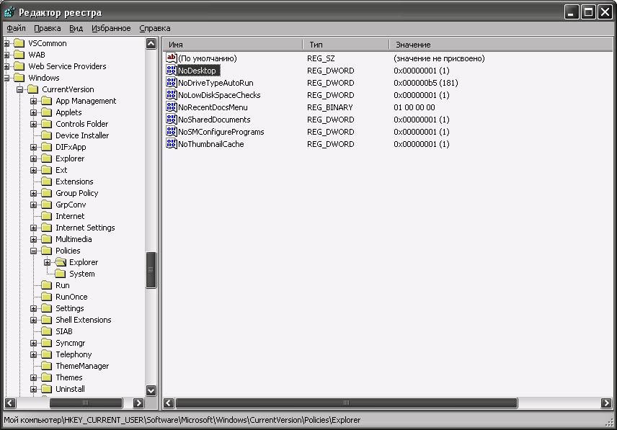The width and height of the screenshot is (617, 430).
Task: Click the NoRecentDocsMenu binary value icon
Action: point(171,107)
